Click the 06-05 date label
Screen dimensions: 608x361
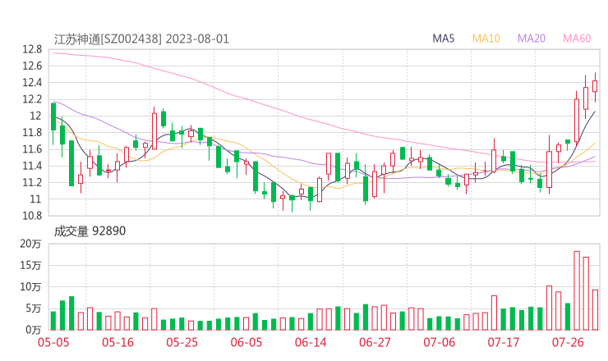click(x=246, y=342)
